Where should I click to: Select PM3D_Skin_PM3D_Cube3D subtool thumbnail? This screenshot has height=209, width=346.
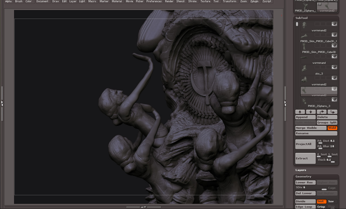click(x=304, y=47)
